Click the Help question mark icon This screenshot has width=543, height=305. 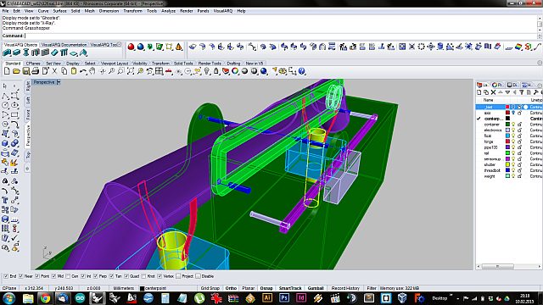coord(302,71)
